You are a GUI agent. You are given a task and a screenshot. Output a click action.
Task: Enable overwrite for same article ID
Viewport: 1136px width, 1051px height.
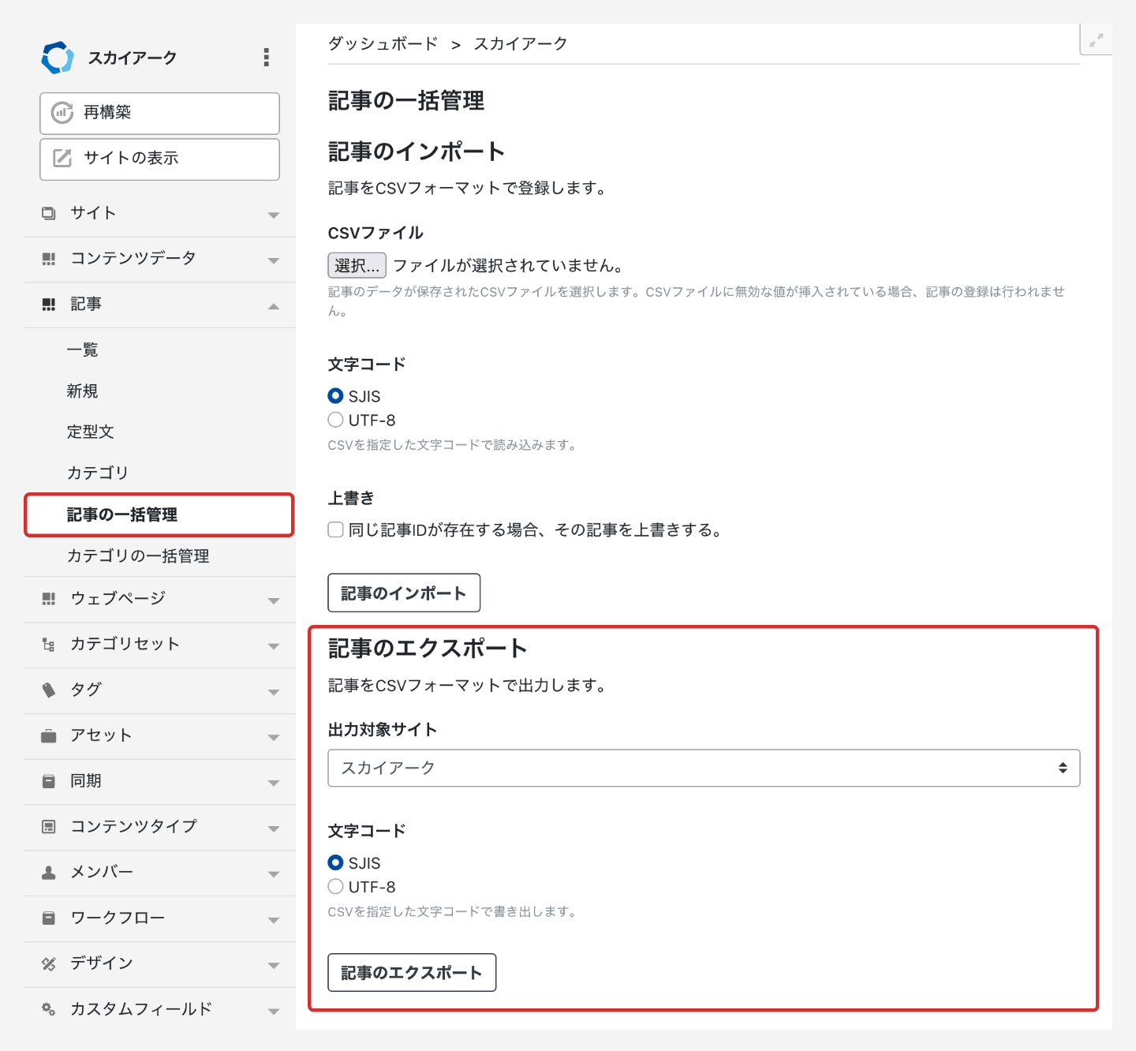click(336, 529)
